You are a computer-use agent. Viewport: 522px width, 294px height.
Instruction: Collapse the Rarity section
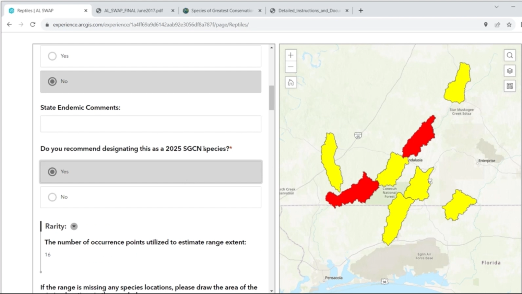pyautogui.click(x=74, y=226)
